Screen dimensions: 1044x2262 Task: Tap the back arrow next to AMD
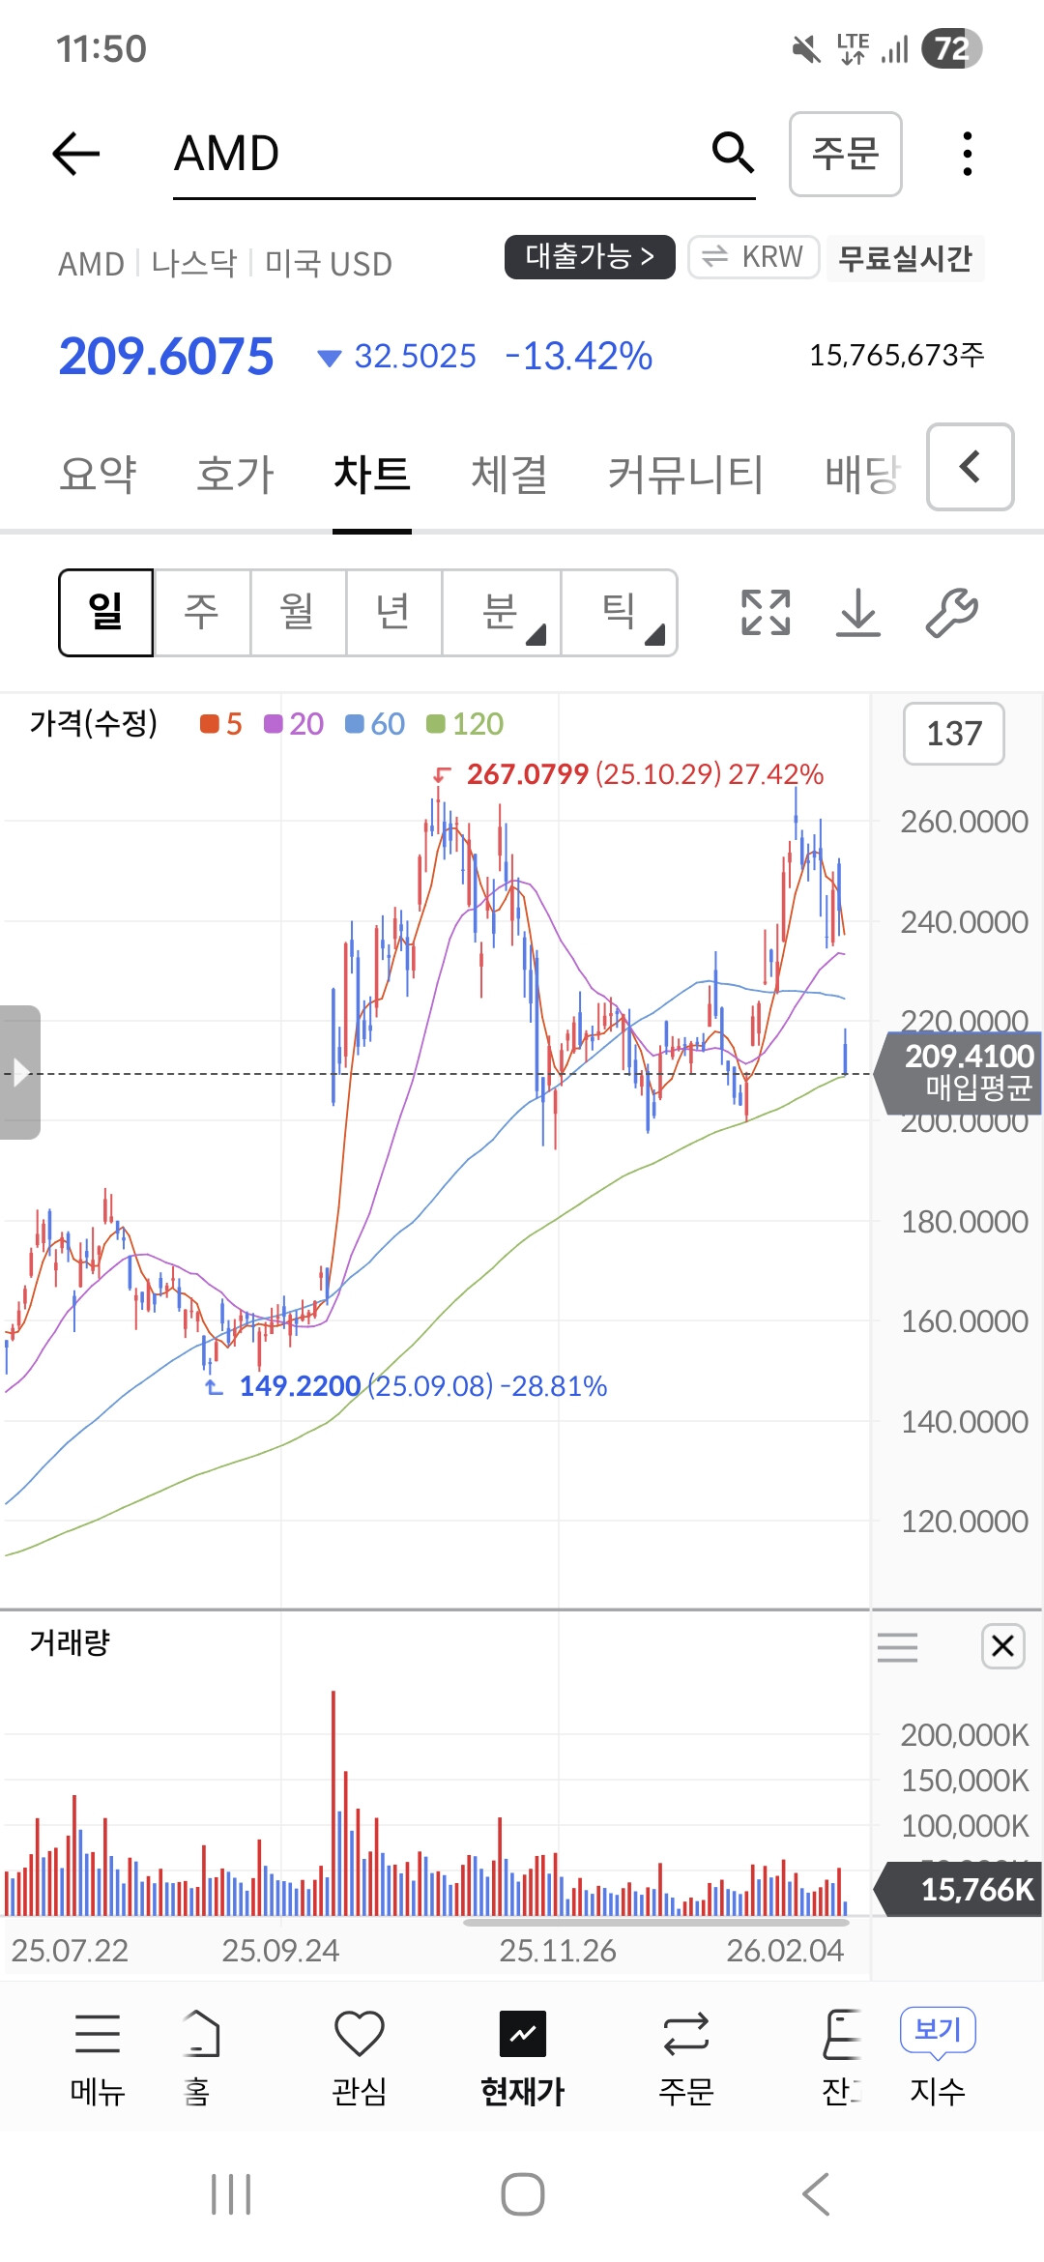point(76,154)
